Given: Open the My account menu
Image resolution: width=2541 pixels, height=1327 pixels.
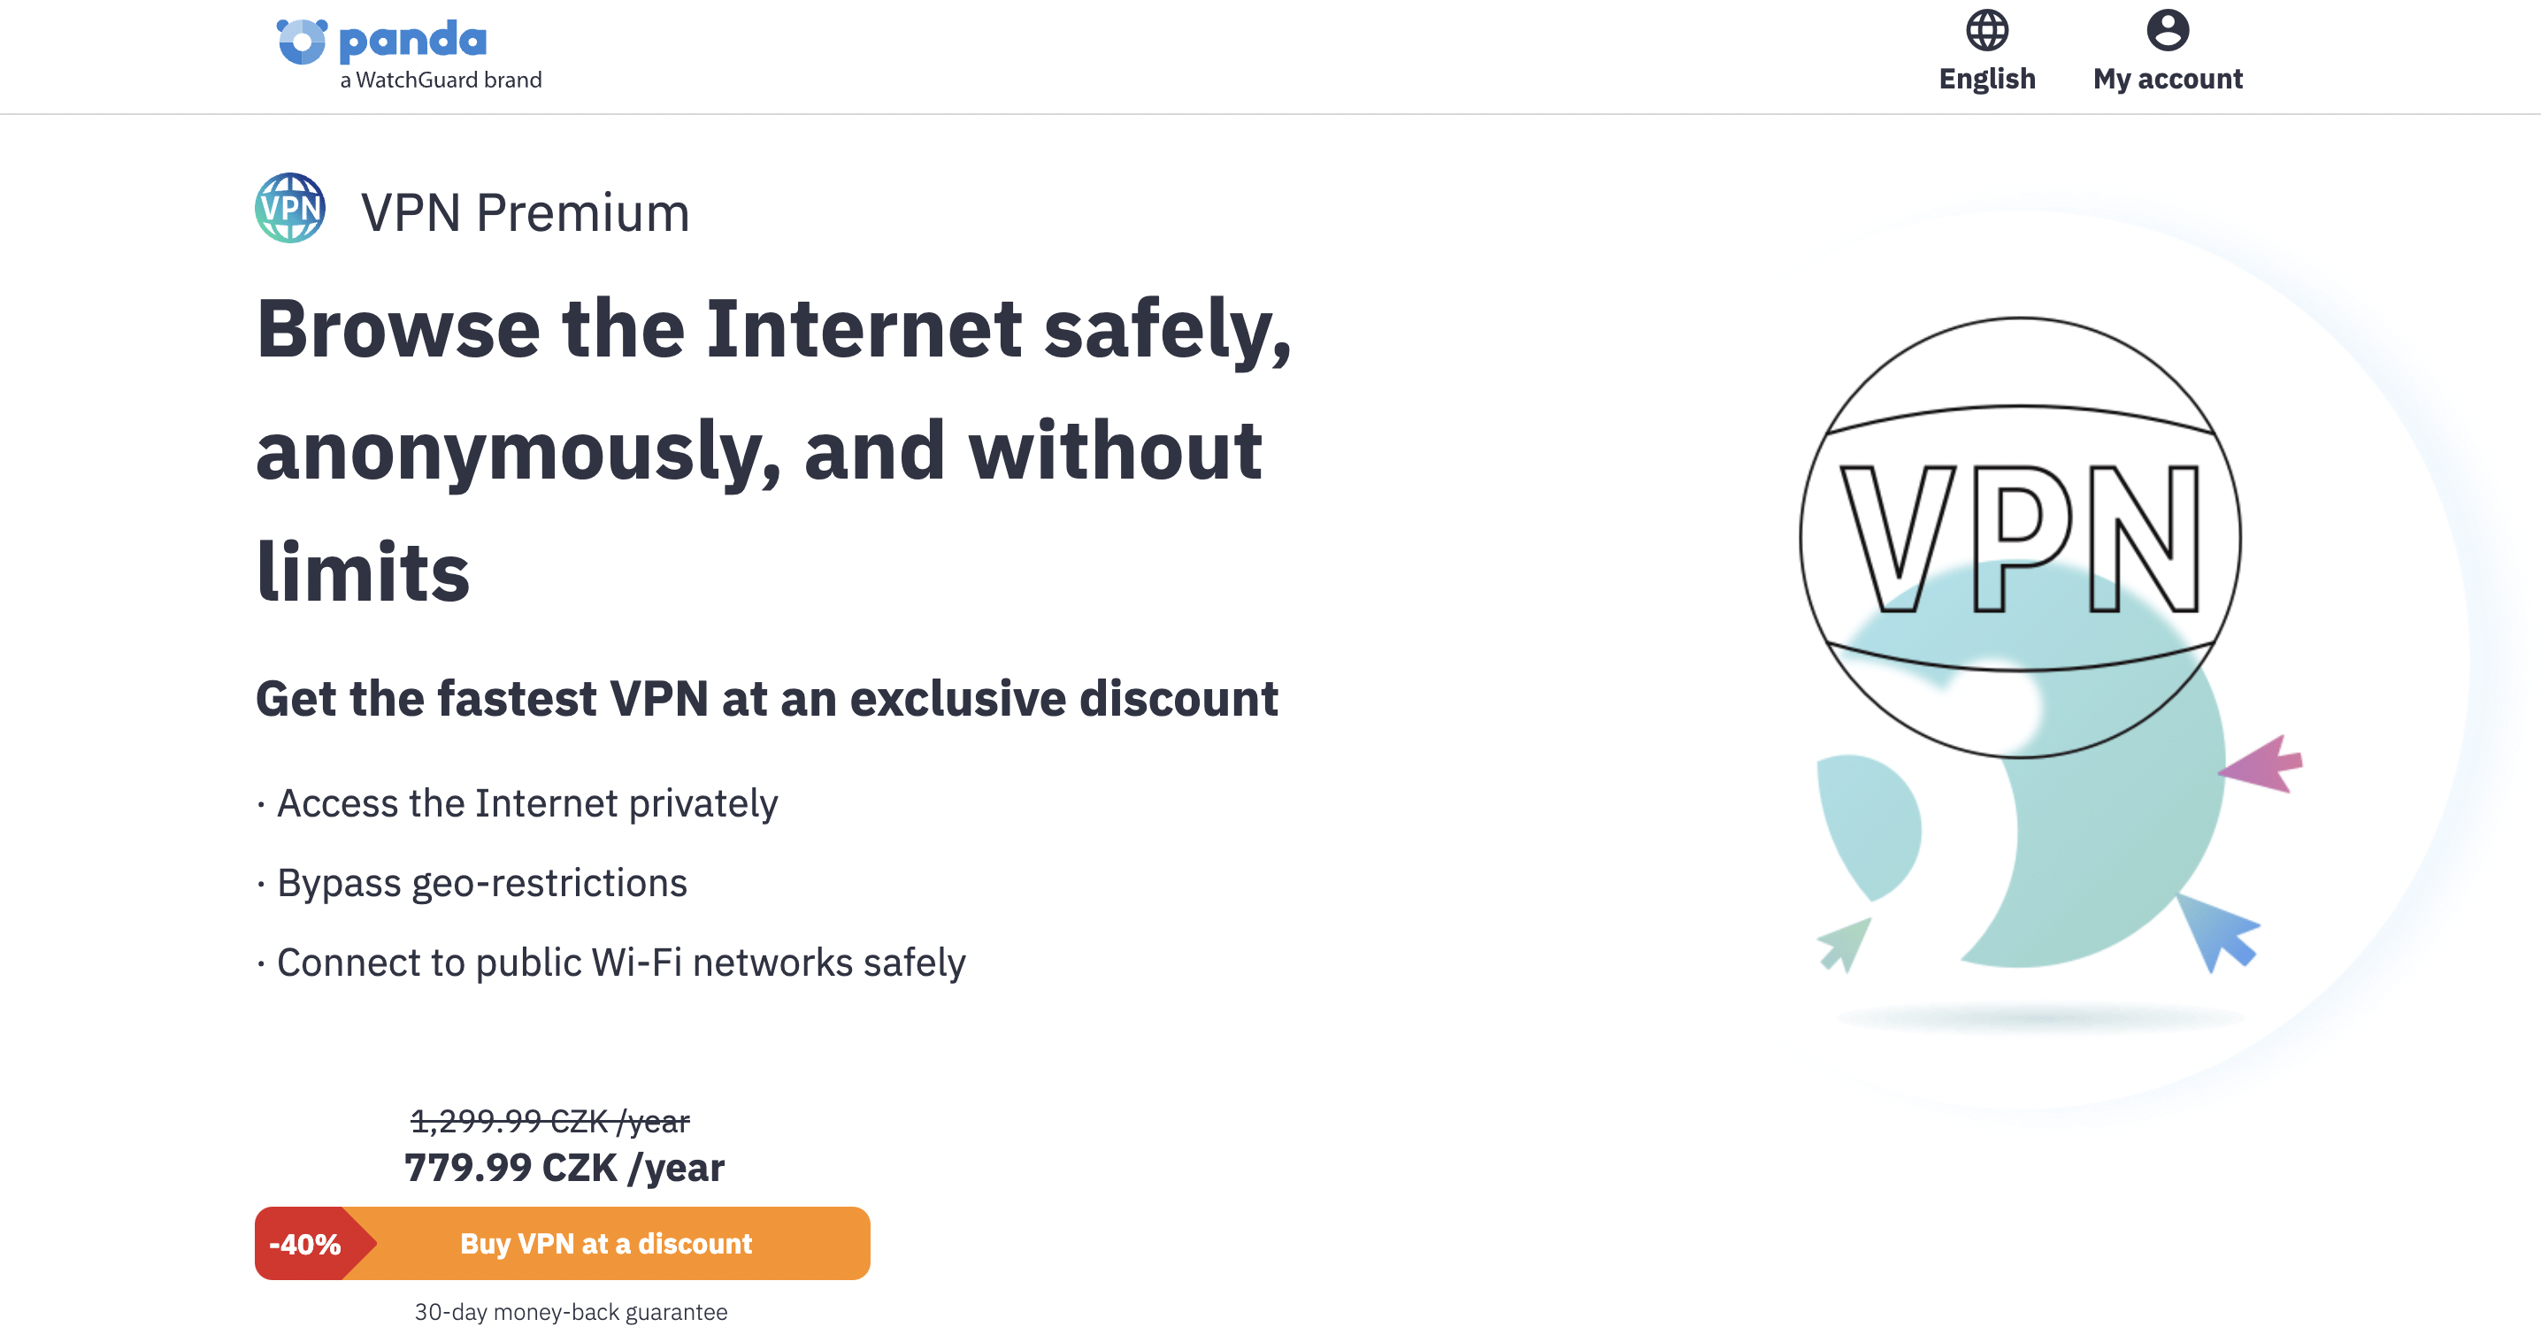Looking at the screenshot, I should point(2167,79).
